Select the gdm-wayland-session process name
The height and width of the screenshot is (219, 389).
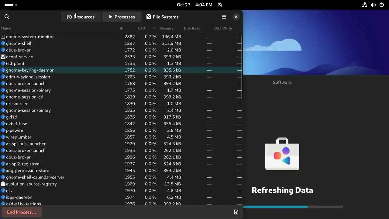tap(28, 77)
